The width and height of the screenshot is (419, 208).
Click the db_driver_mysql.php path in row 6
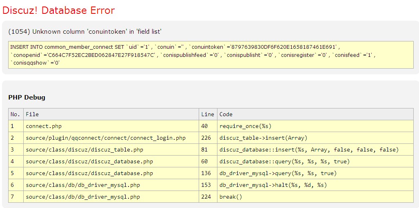tap(83, 185)
